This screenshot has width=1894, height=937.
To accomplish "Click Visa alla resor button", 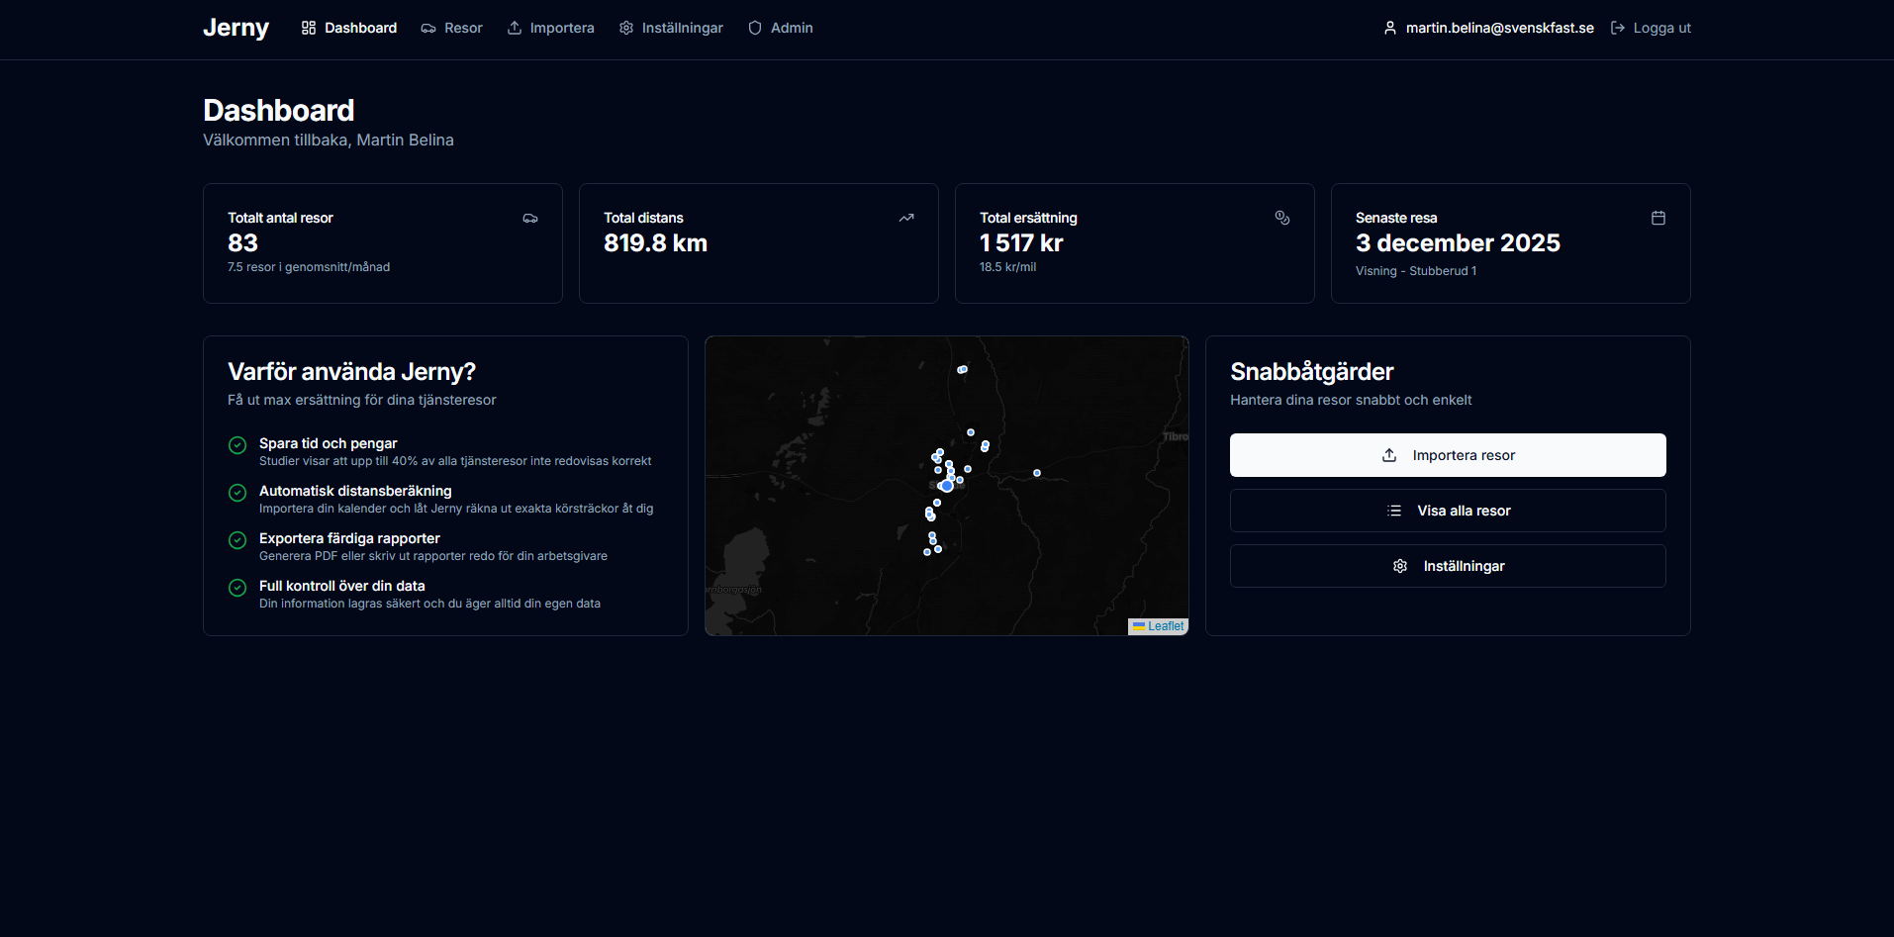I will [x=1448, y=511].
